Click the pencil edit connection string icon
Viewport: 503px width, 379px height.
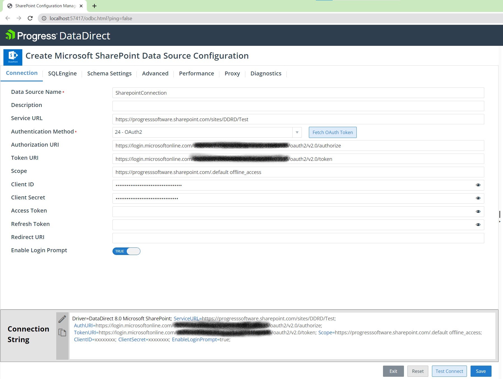point(62,319)
